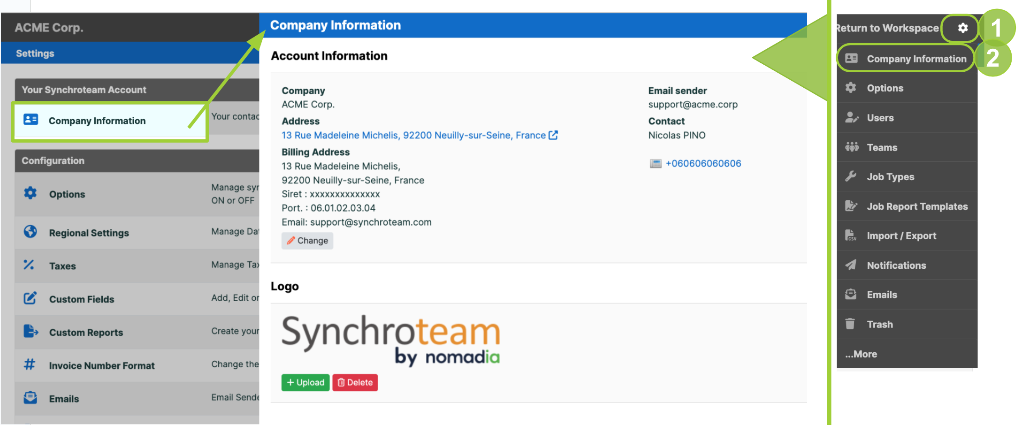
Task: Click the Synchroteam by nomadia logo image
Action: point(391,340)
